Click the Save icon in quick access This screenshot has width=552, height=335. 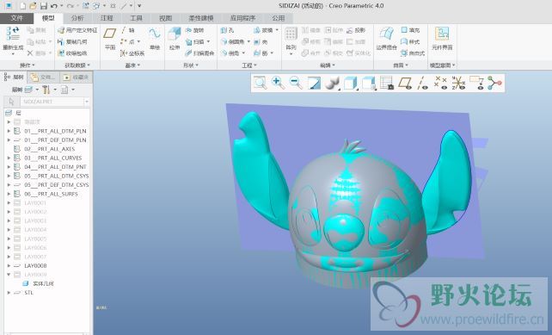(43, 6)
